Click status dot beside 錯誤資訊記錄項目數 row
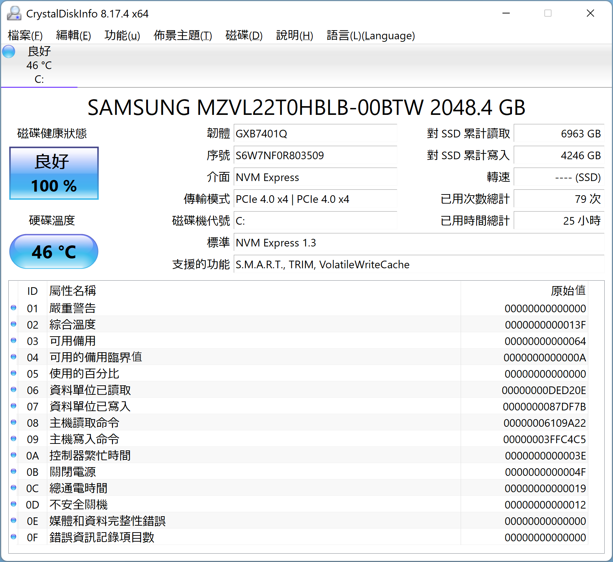The height and width of the screenshot is (562, 613). (x=14, y=537)
